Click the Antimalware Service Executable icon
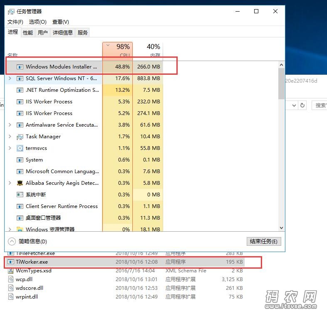 20,125
